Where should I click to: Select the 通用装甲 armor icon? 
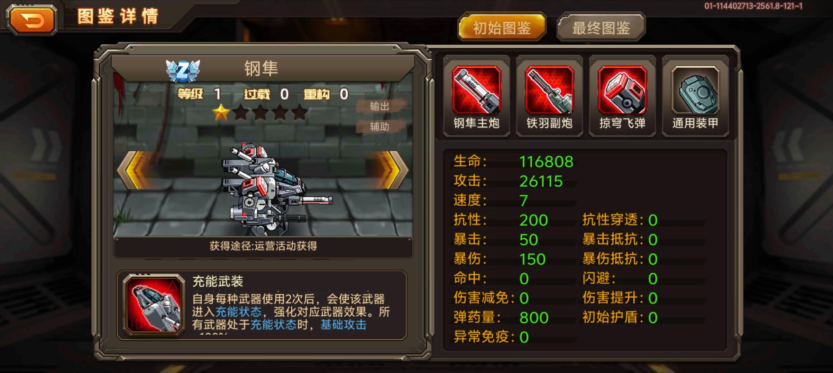tap(695, 90)
